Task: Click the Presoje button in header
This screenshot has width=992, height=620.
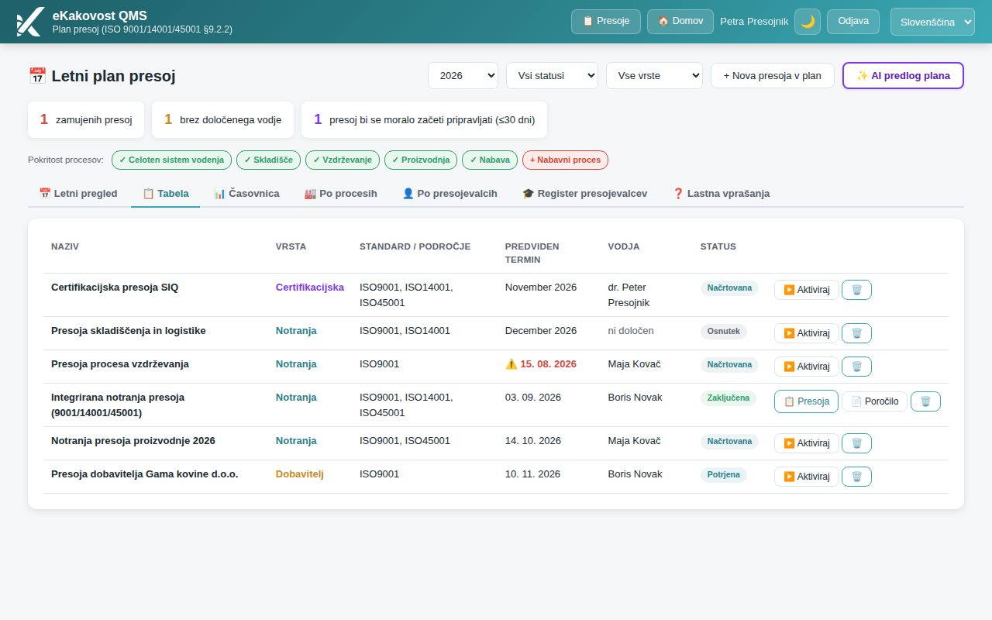Action: (606, 22)
